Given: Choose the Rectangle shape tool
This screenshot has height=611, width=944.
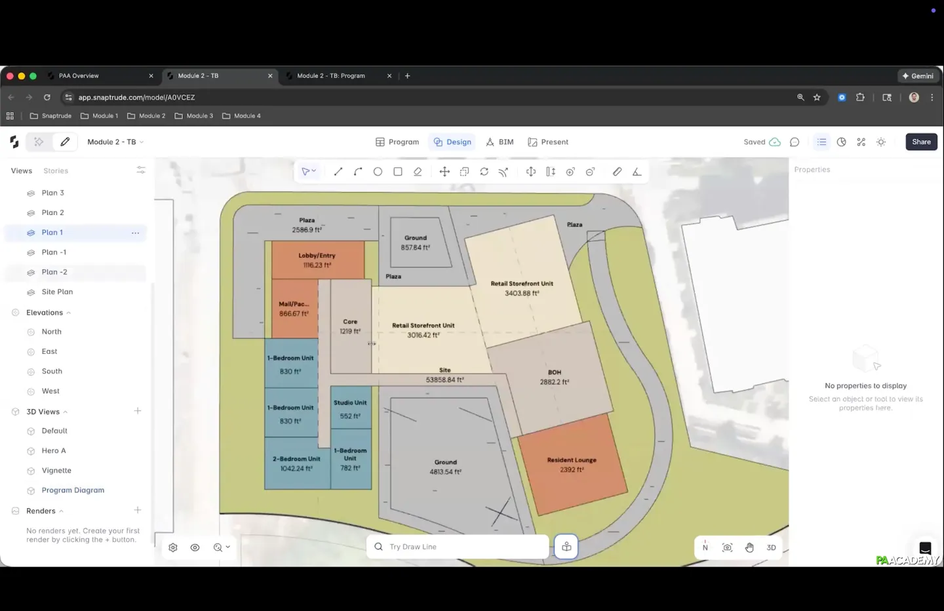Looking at the screenshot, I should 398,172.
